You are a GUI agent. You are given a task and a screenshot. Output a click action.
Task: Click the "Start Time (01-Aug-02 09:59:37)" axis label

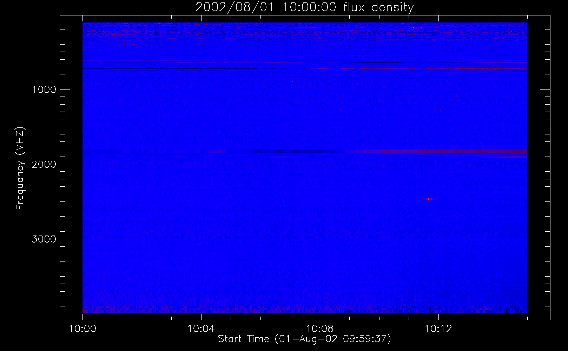coord(304,339)
